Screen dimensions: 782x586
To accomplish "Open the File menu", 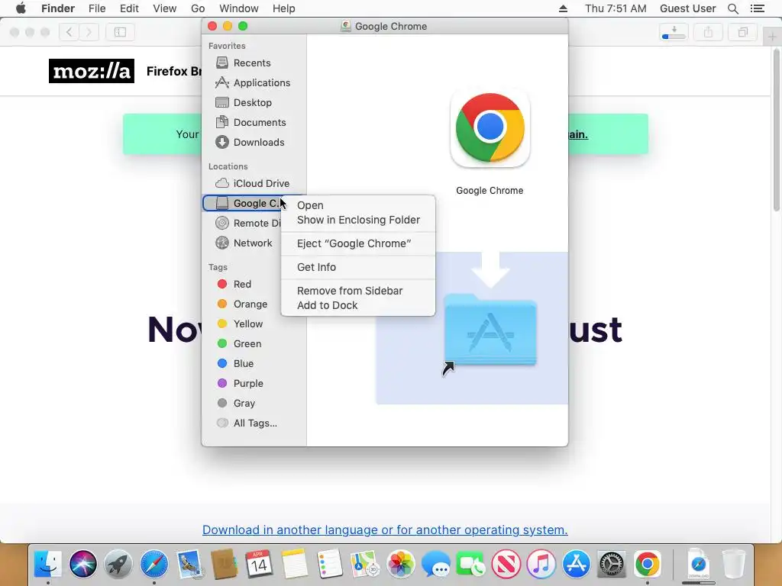I will [x=97, y=8].
